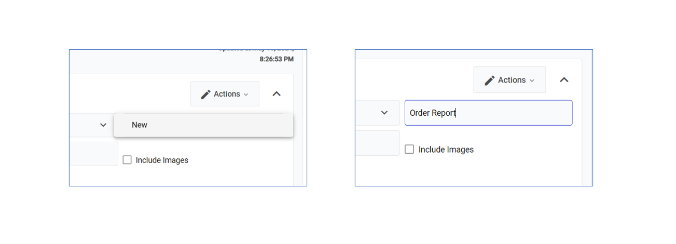Click the pencil icon above Order Report field
Image resolution: width=676 pixels, height=244 pixels.
click(x=490, y=80)
